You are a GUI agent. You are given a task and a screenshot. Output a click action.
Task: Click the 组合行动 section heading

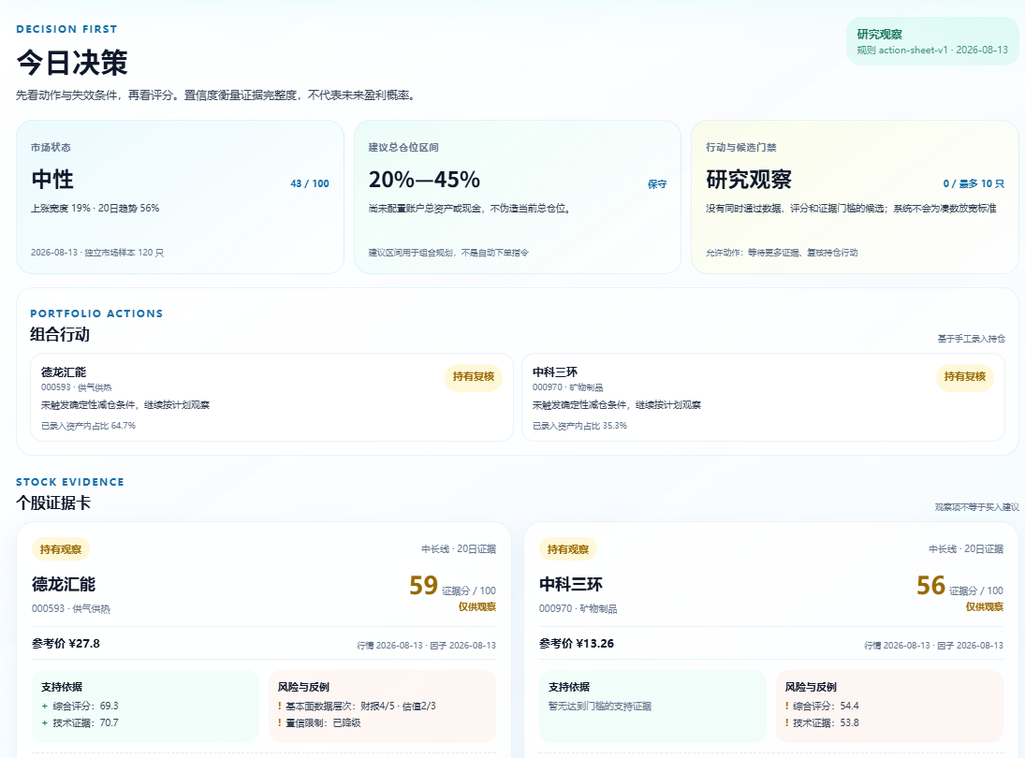(x=60, y=335)
